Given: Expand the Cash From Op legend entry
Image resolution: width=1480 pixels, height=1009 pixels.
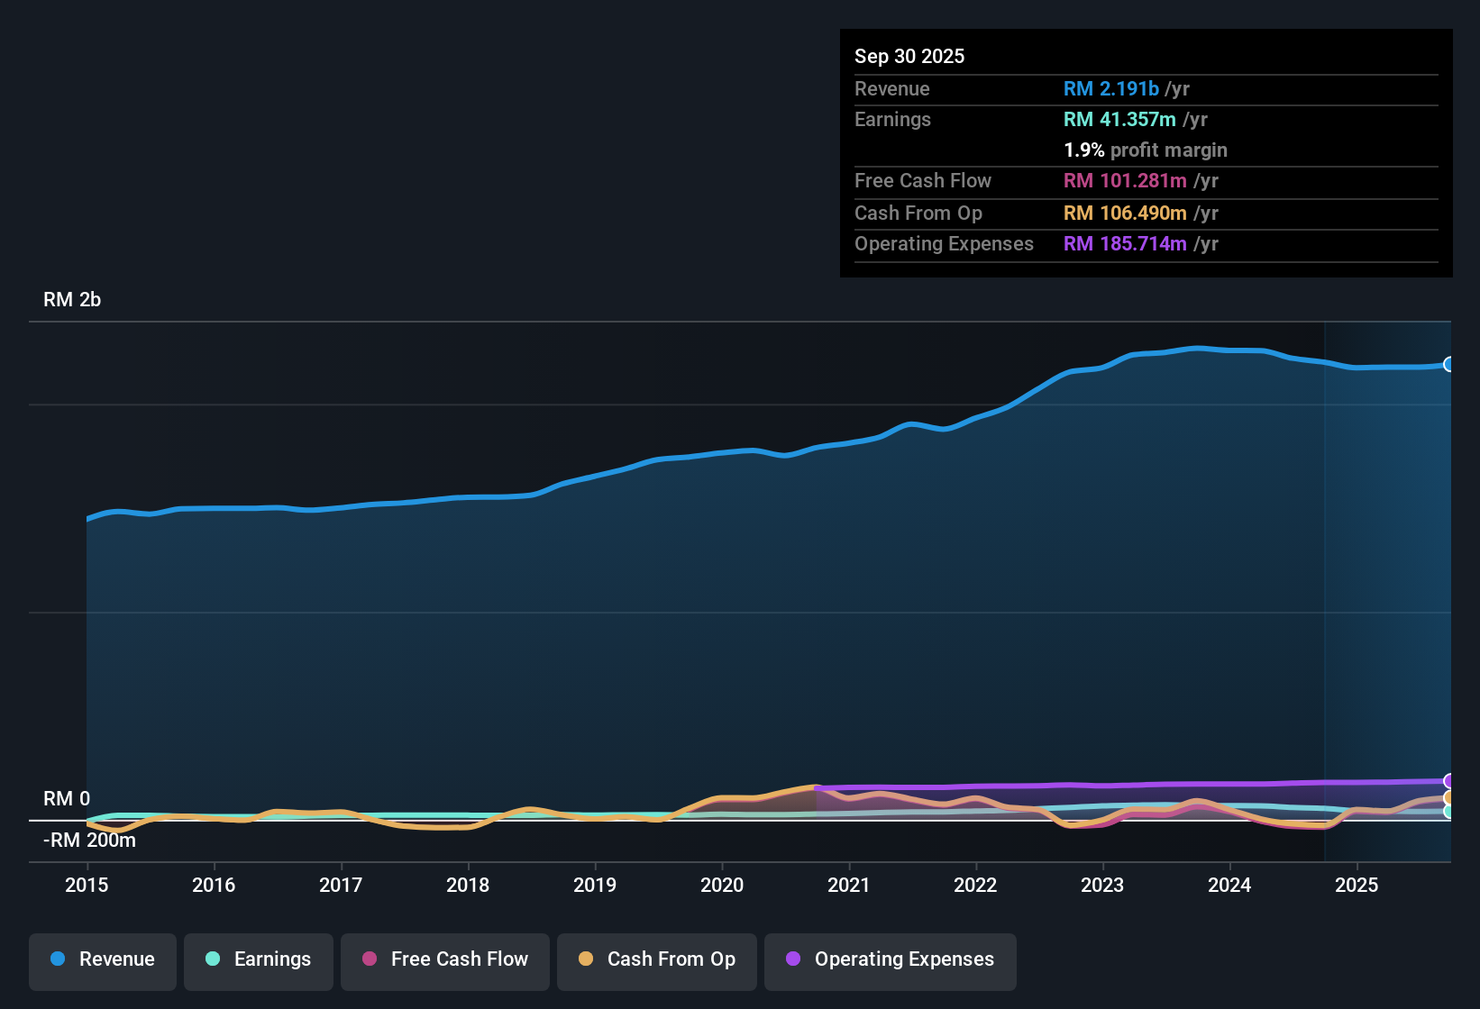Looking at the screenshot, I should coord(656,959).
